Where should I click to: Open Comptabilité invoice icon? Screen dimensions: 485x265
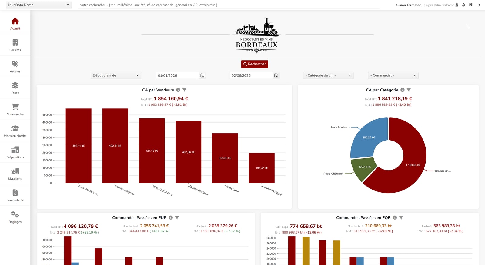(x=15, y=193)
